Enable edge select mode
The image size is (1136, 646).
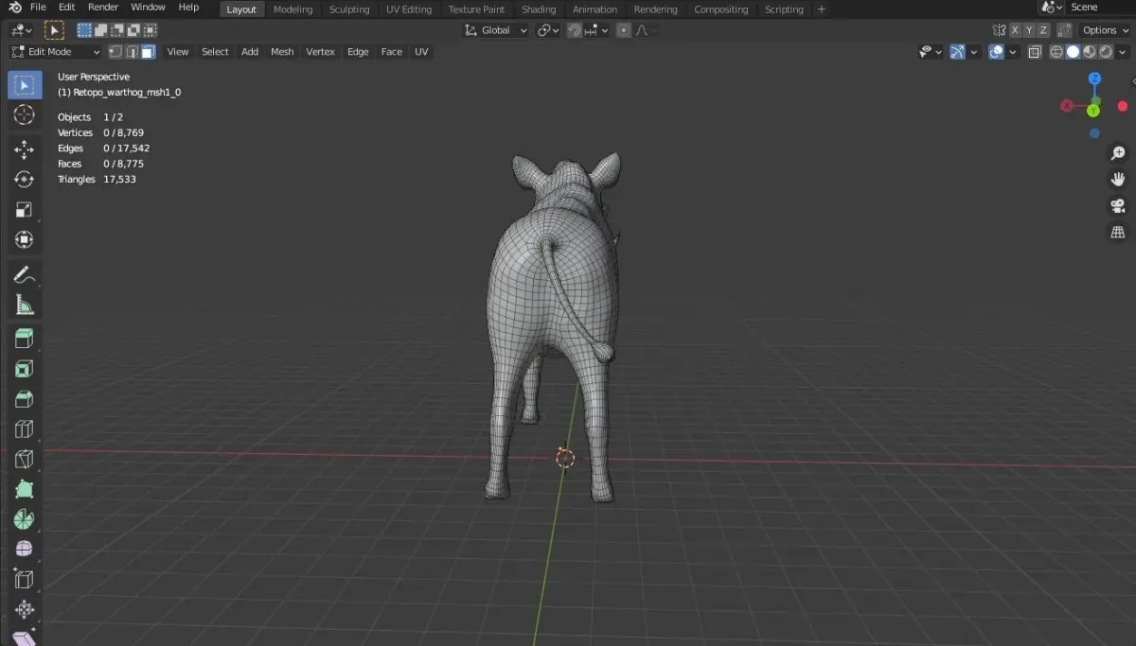(x=132, y=52)
